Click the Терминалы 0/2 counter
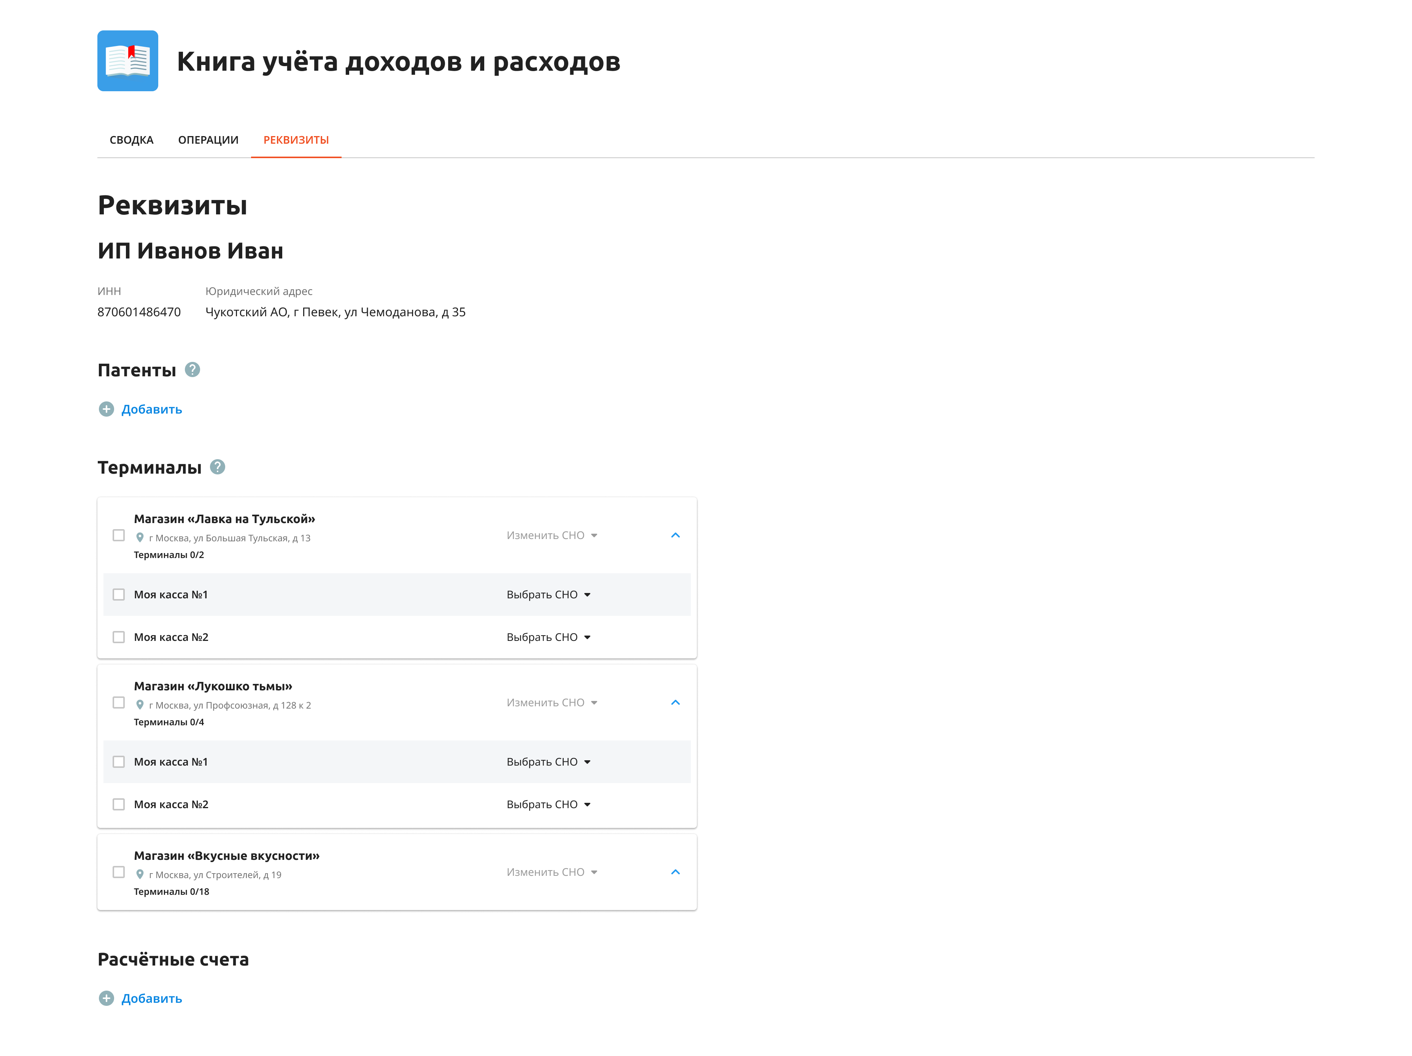This screenshot has width=1412, height=1056. tap(169, 555)
